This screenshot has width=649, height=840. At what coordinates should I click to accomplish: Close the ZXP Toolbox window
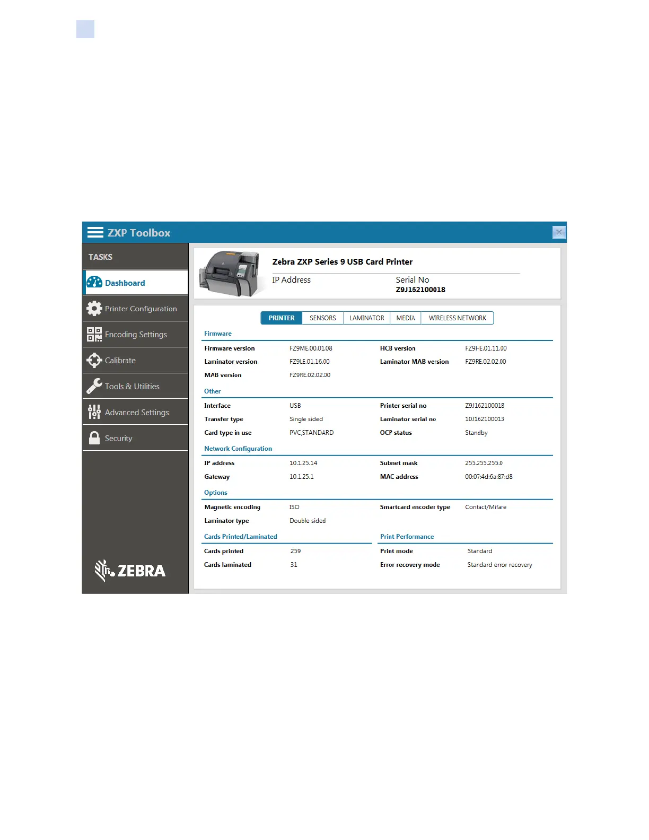[x=559, y=232]
